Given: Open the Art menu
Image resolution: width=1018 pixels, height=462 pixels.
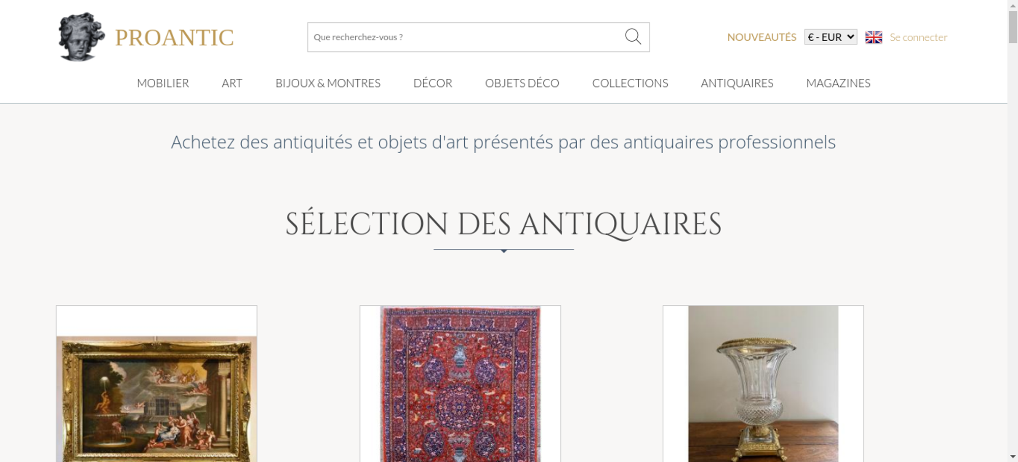Looking at the screenshot, I should point(232,83).
